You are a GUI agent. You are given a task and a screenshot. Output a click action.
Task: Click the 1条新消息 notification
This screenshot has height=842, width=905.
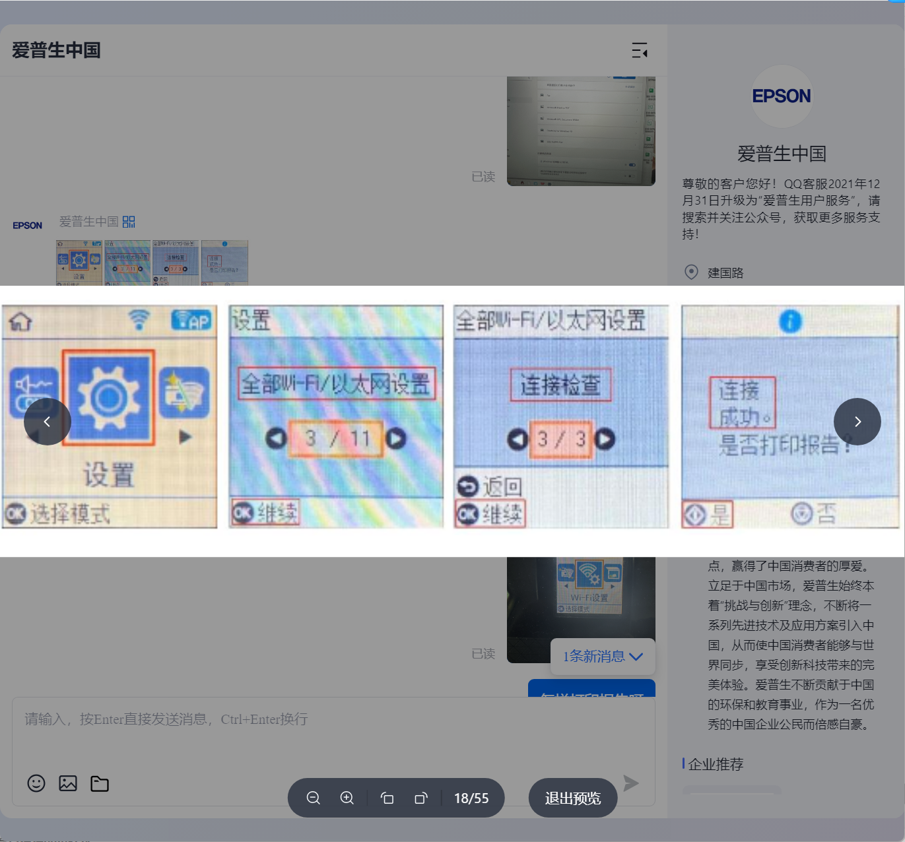click(603, 657)
